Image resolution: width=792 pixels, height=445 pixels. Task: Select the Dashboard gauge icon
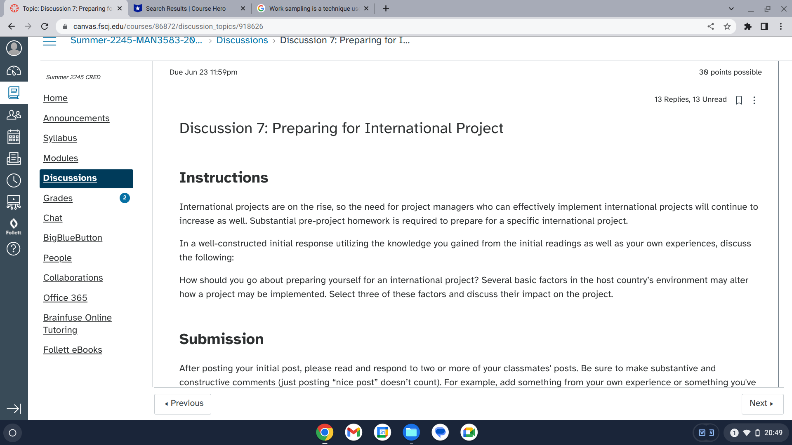14,70
